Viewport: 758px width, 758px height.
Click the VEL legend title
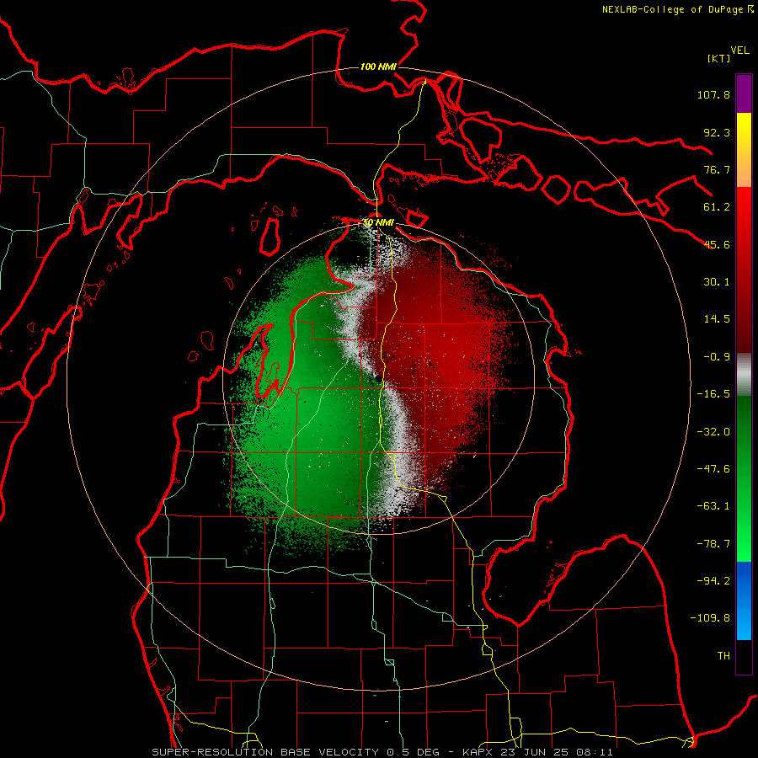pos(739,51)
